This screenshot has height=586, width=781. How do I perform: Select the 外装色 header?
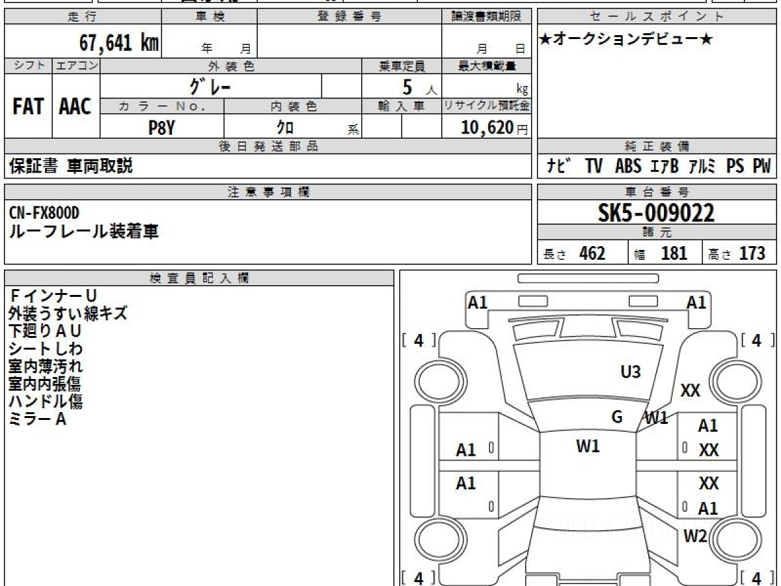[231, 66]
